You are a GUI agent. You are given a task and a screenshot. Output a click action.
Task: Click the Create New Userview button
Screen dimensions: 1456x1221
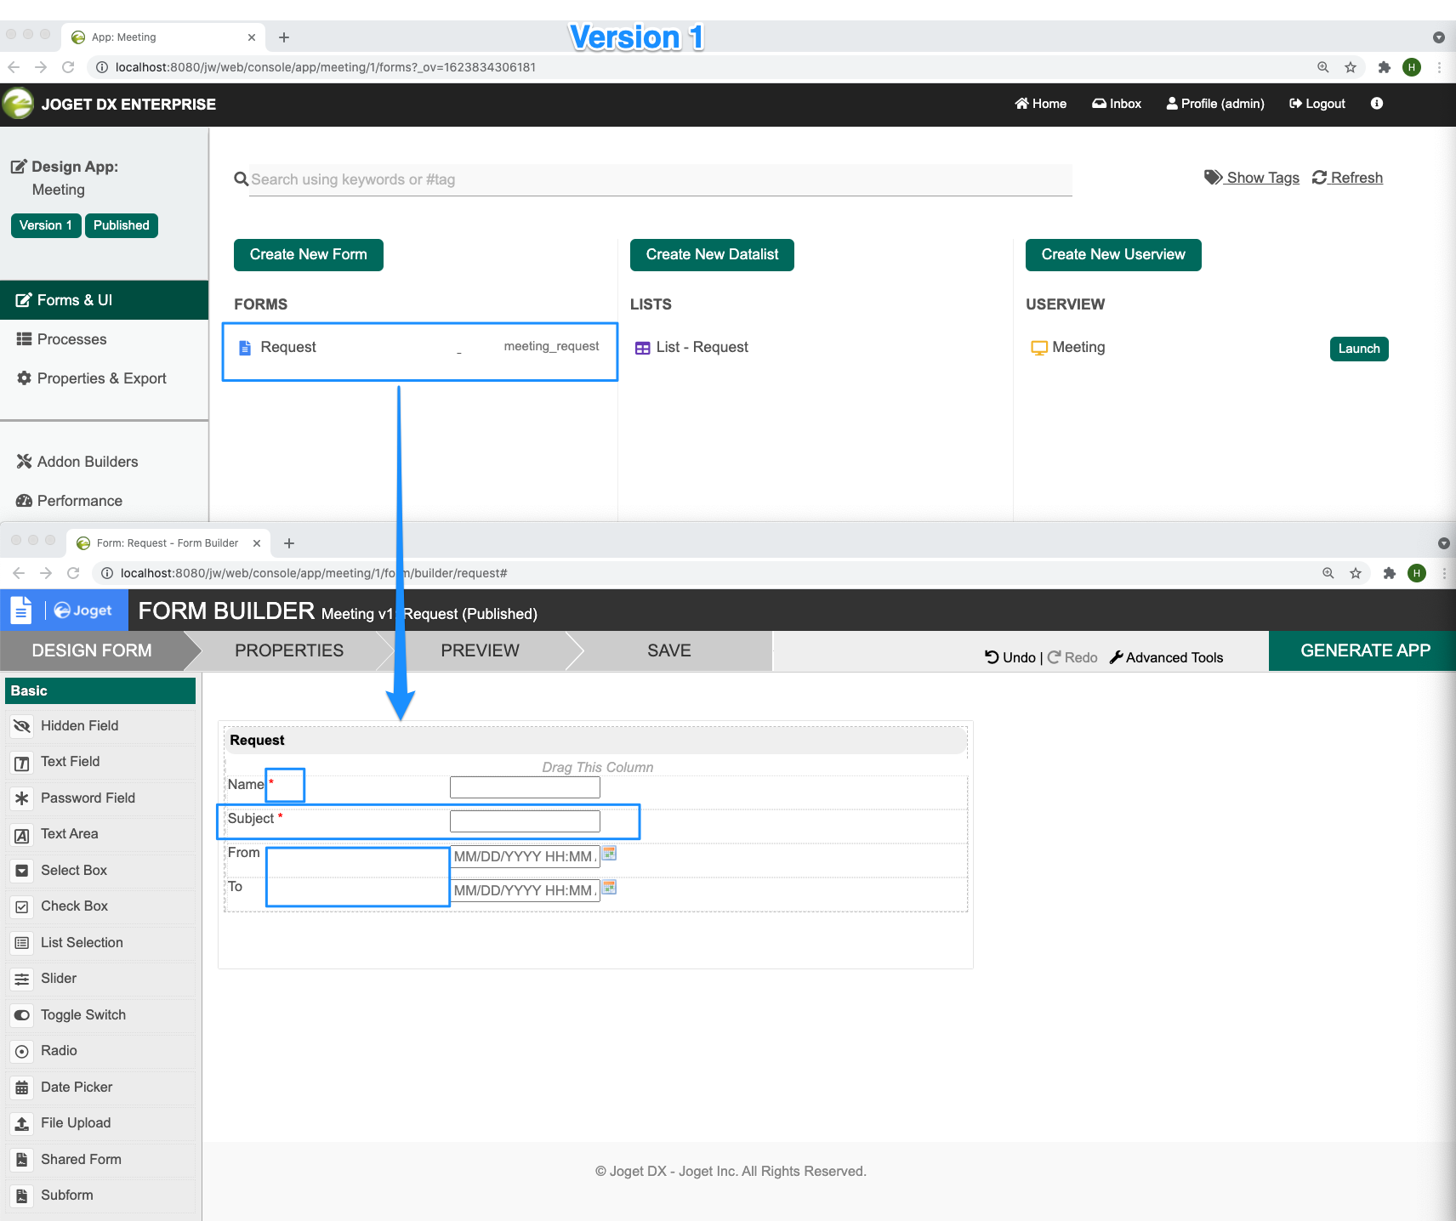(x=1113, y=255)
